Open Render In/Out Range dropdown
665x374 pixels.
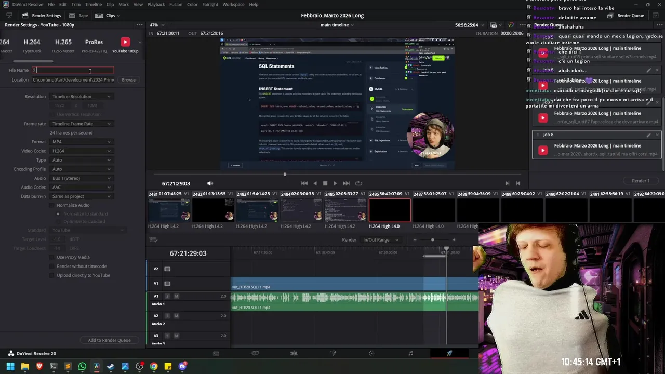tap(381, 239)
